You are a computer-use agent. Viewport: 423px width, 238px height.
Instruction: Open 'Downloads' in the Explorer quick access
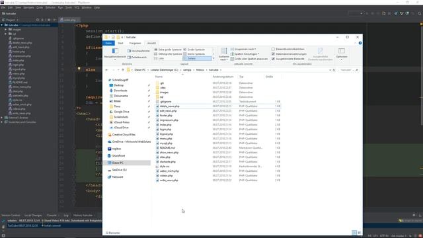tap(120, 91)
